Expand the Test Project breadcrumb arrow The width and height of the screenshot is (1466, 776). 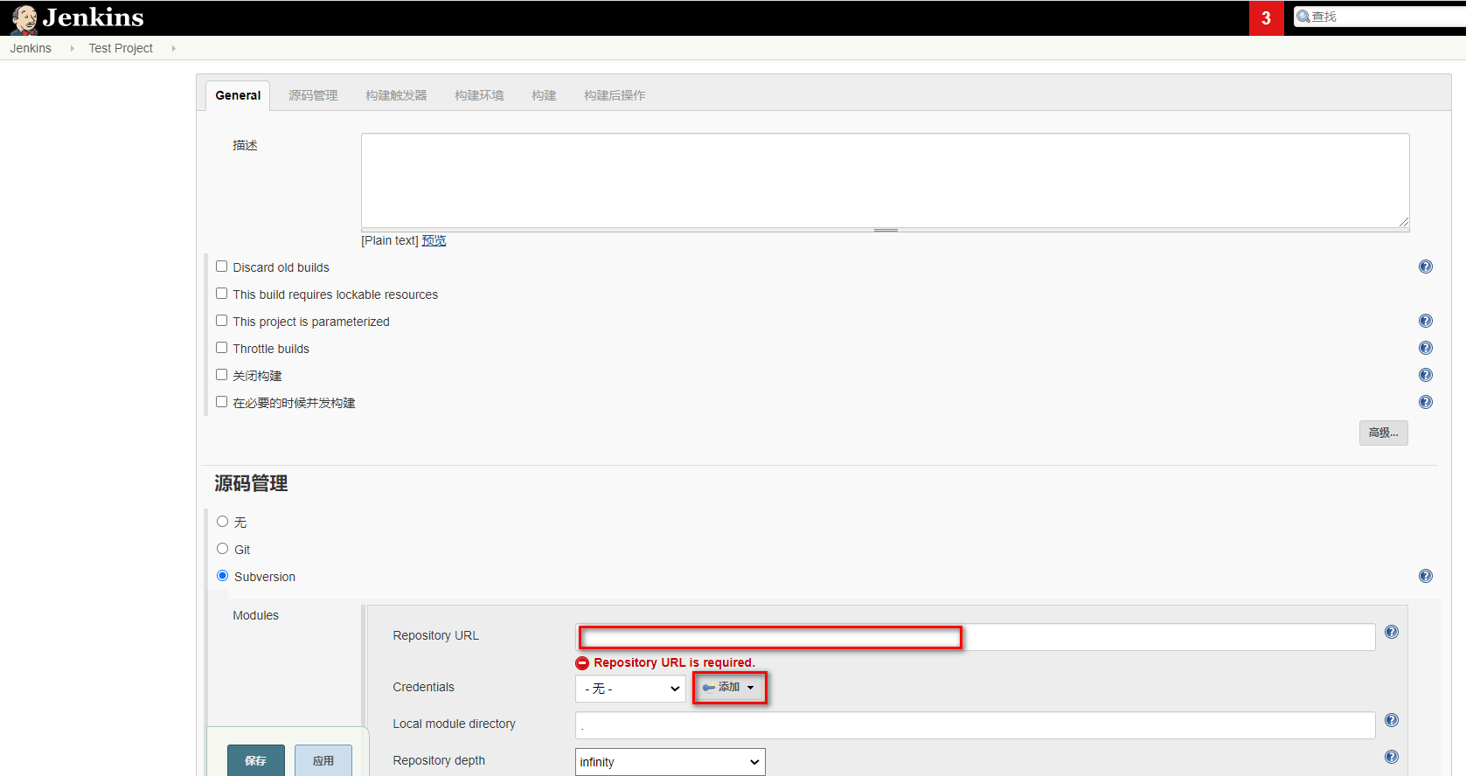pyautogui.click(x=173, y=48)
